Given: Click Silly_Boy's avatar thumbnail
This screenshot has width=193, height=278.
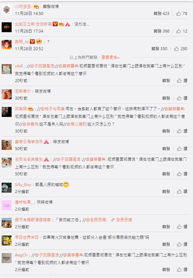Looking at the screenshot, I should point(7,188).
